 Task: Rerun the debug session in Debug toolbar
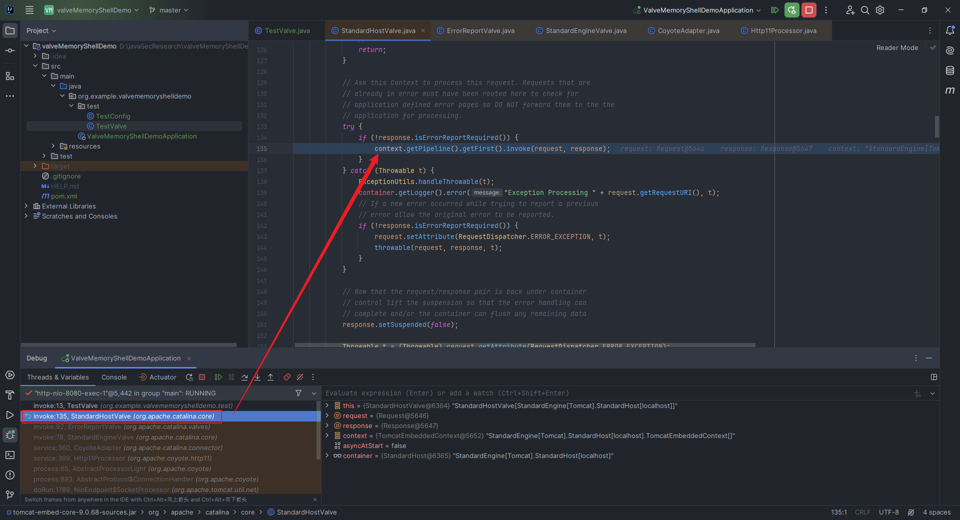[189, 377]
